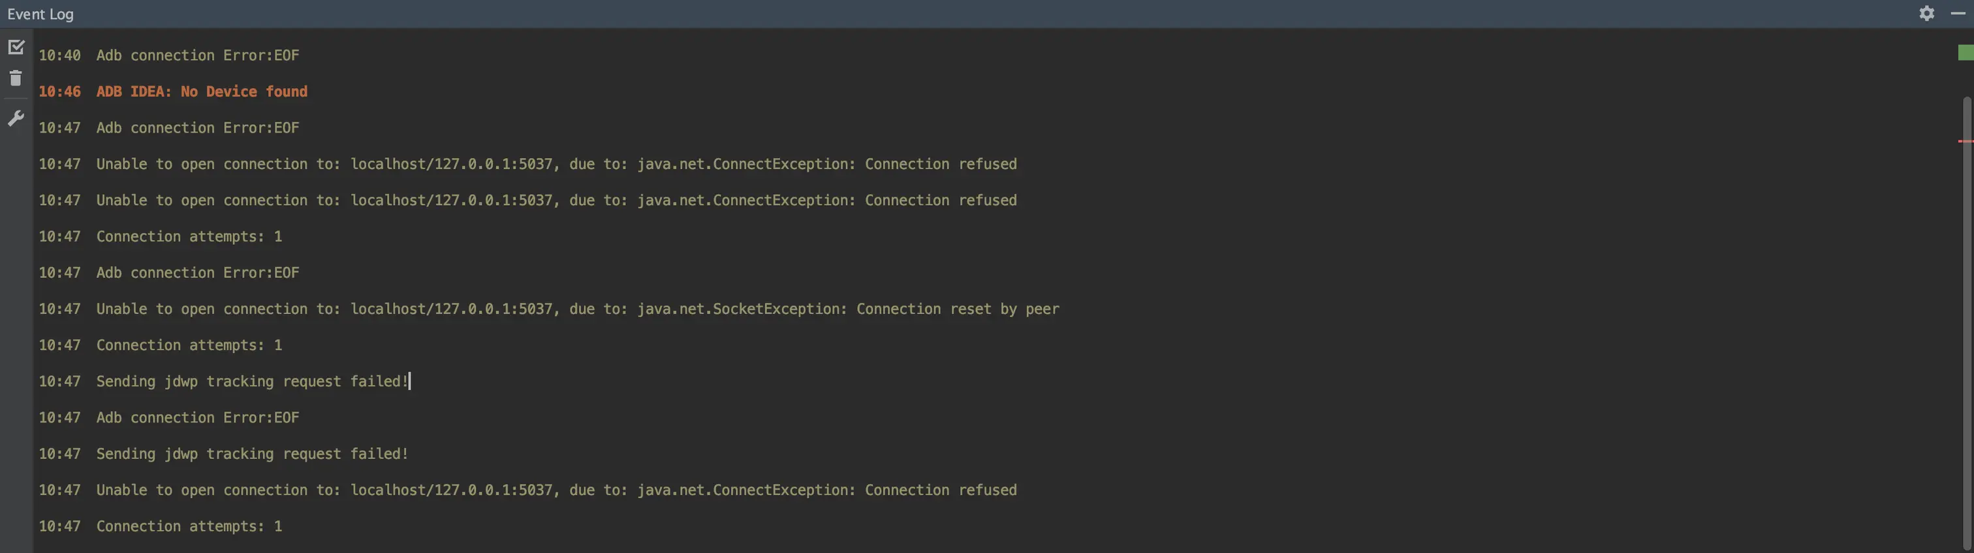Image resolution: width=1974 pixels, height=553 pixels.
Task: Open notification settings via the wrench icon
Action: click(x=16, y=118)
